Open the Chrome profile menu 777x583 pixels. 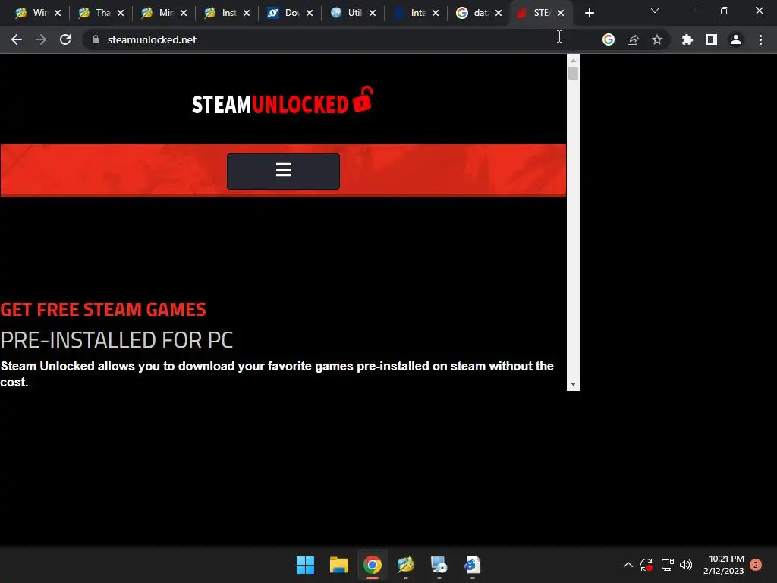[x=736, y=39]
